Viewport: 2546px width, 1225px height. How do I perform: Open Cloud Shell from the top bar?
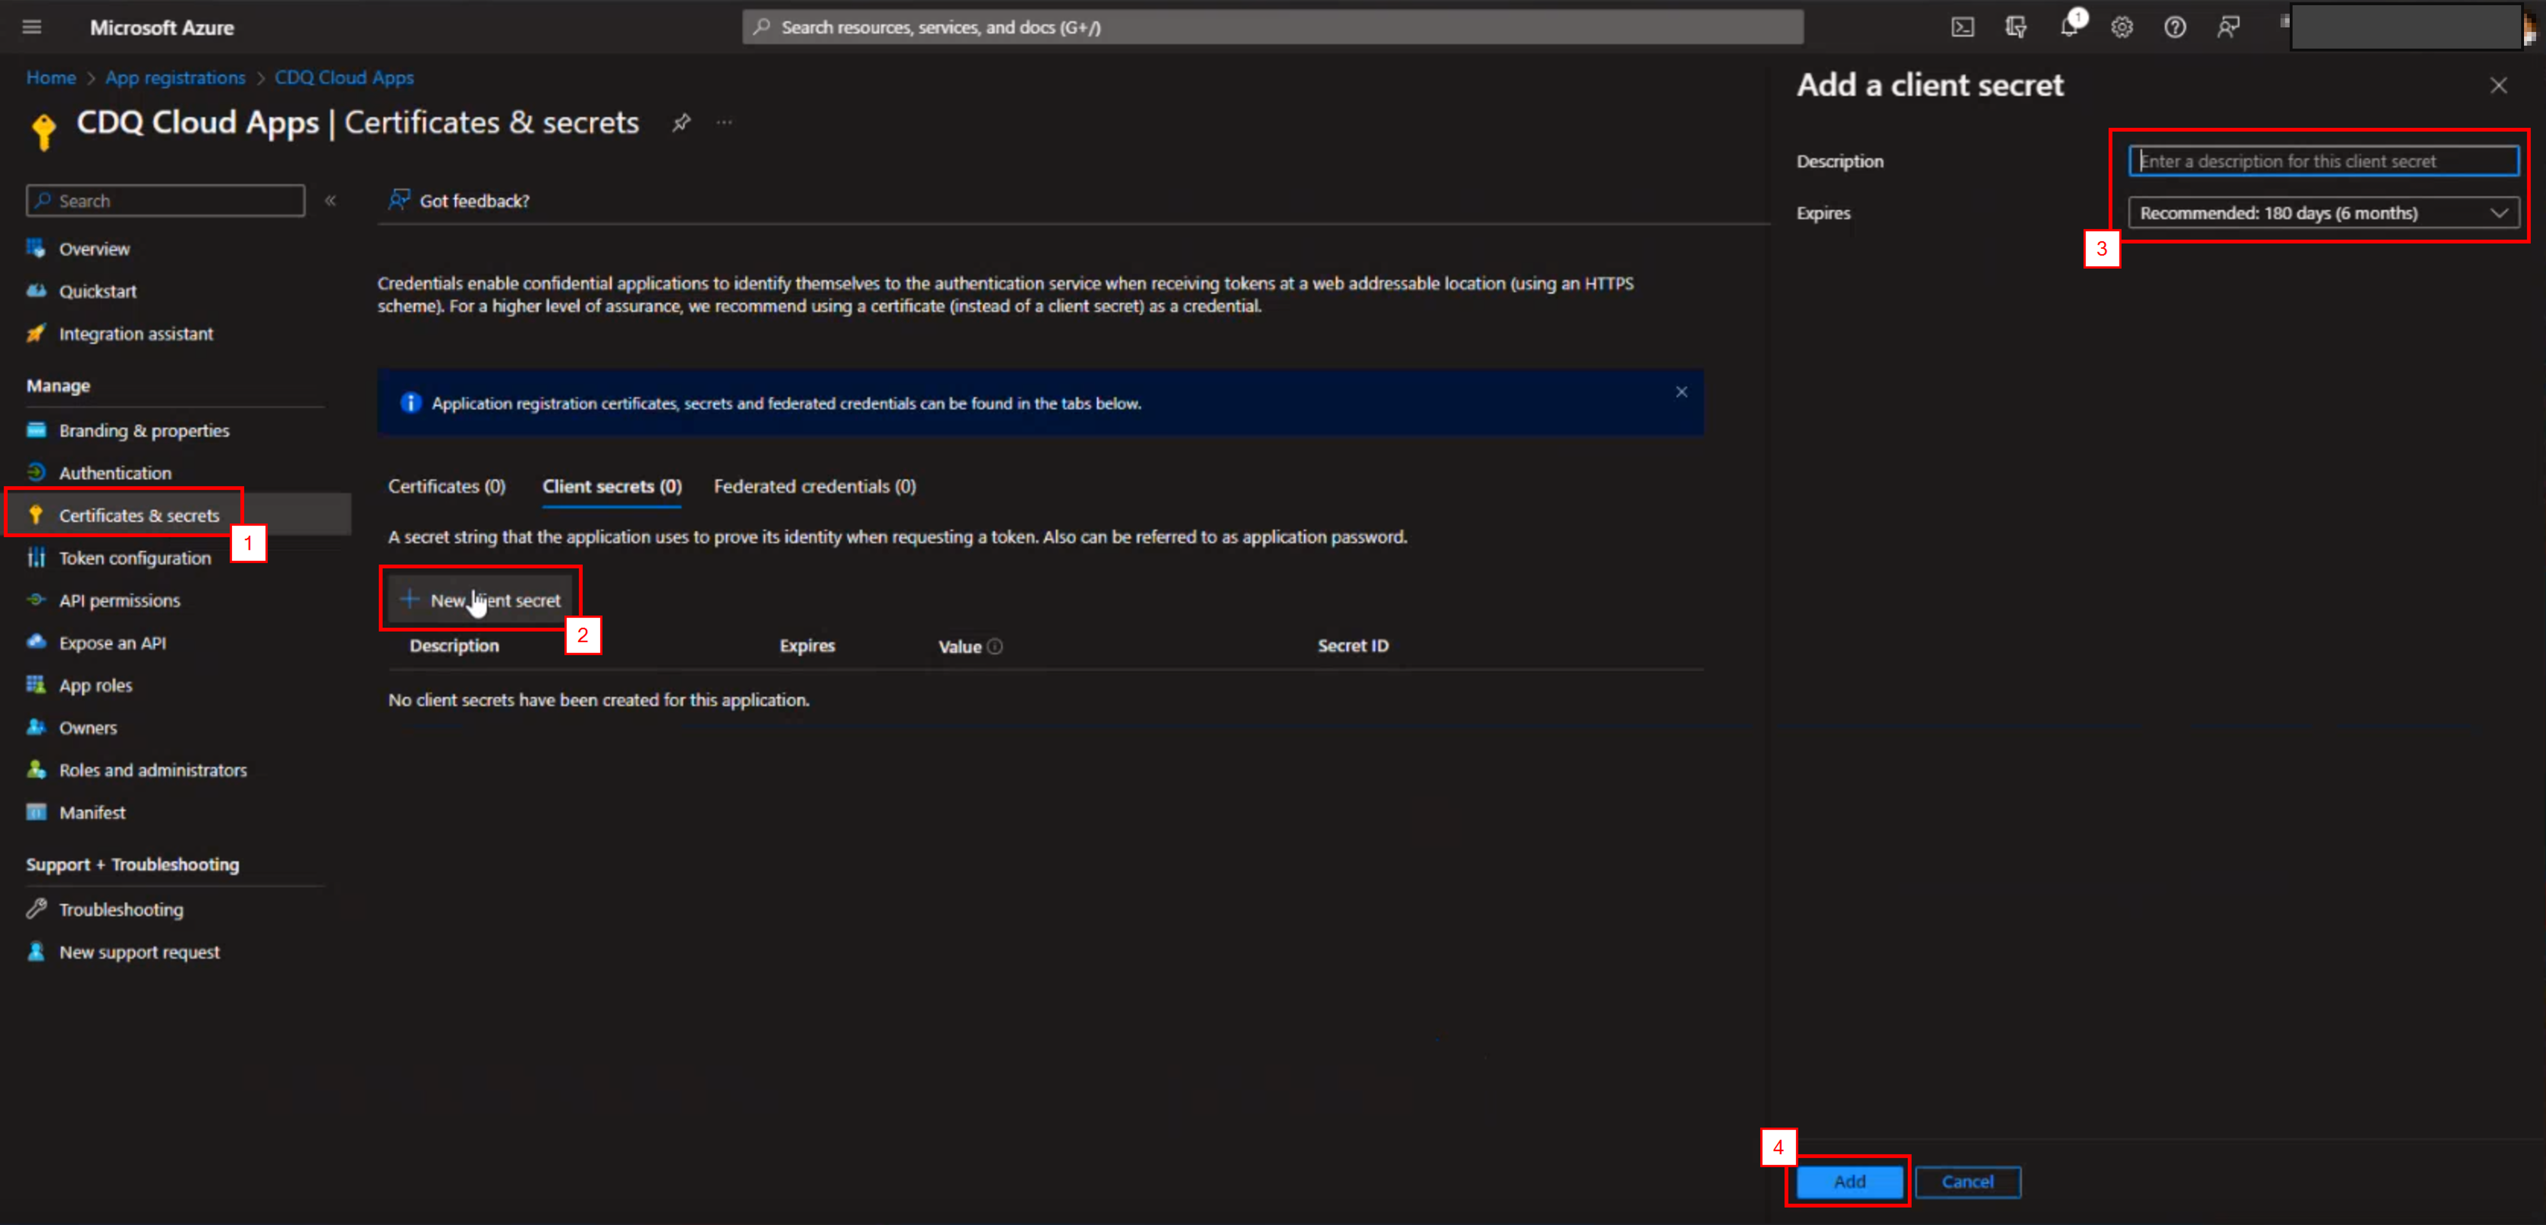(x=1962, y=27)
